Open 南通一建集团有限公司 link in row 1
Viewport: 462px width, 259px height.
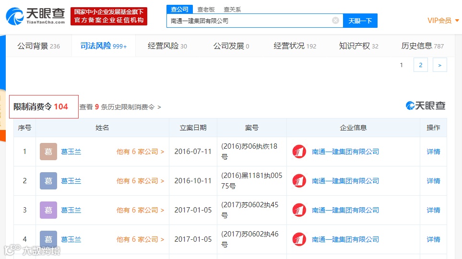coord(345,152)
